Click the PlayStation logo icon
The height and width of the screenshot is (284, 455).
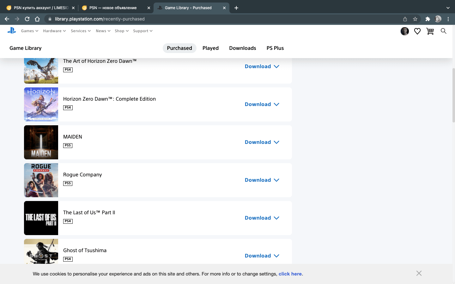point(12,31)
